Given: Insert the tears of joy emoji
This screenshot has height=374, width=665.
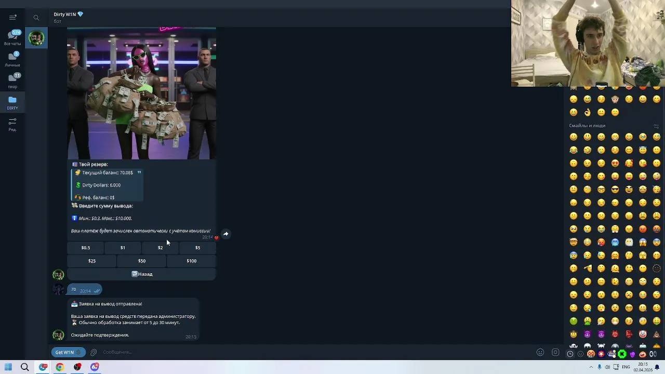Looking at the screenshot, I should coord(574,150).
